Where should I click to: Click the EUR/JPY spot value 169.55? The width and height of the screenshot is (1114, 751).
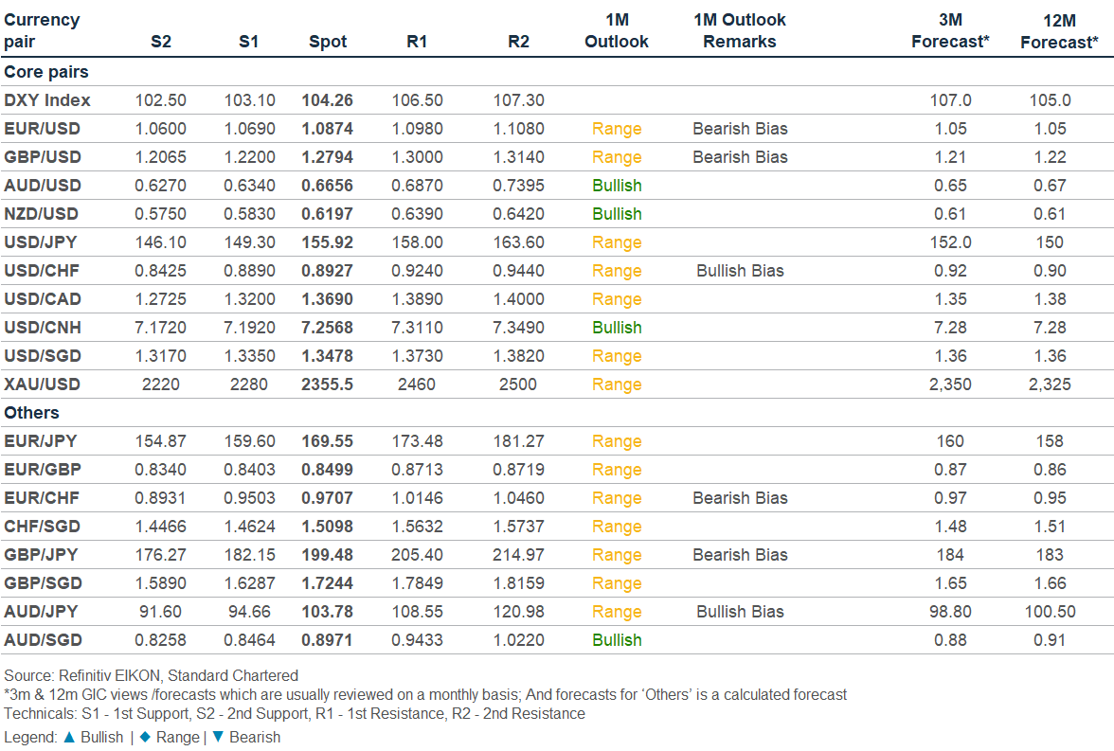pos(327,441)
